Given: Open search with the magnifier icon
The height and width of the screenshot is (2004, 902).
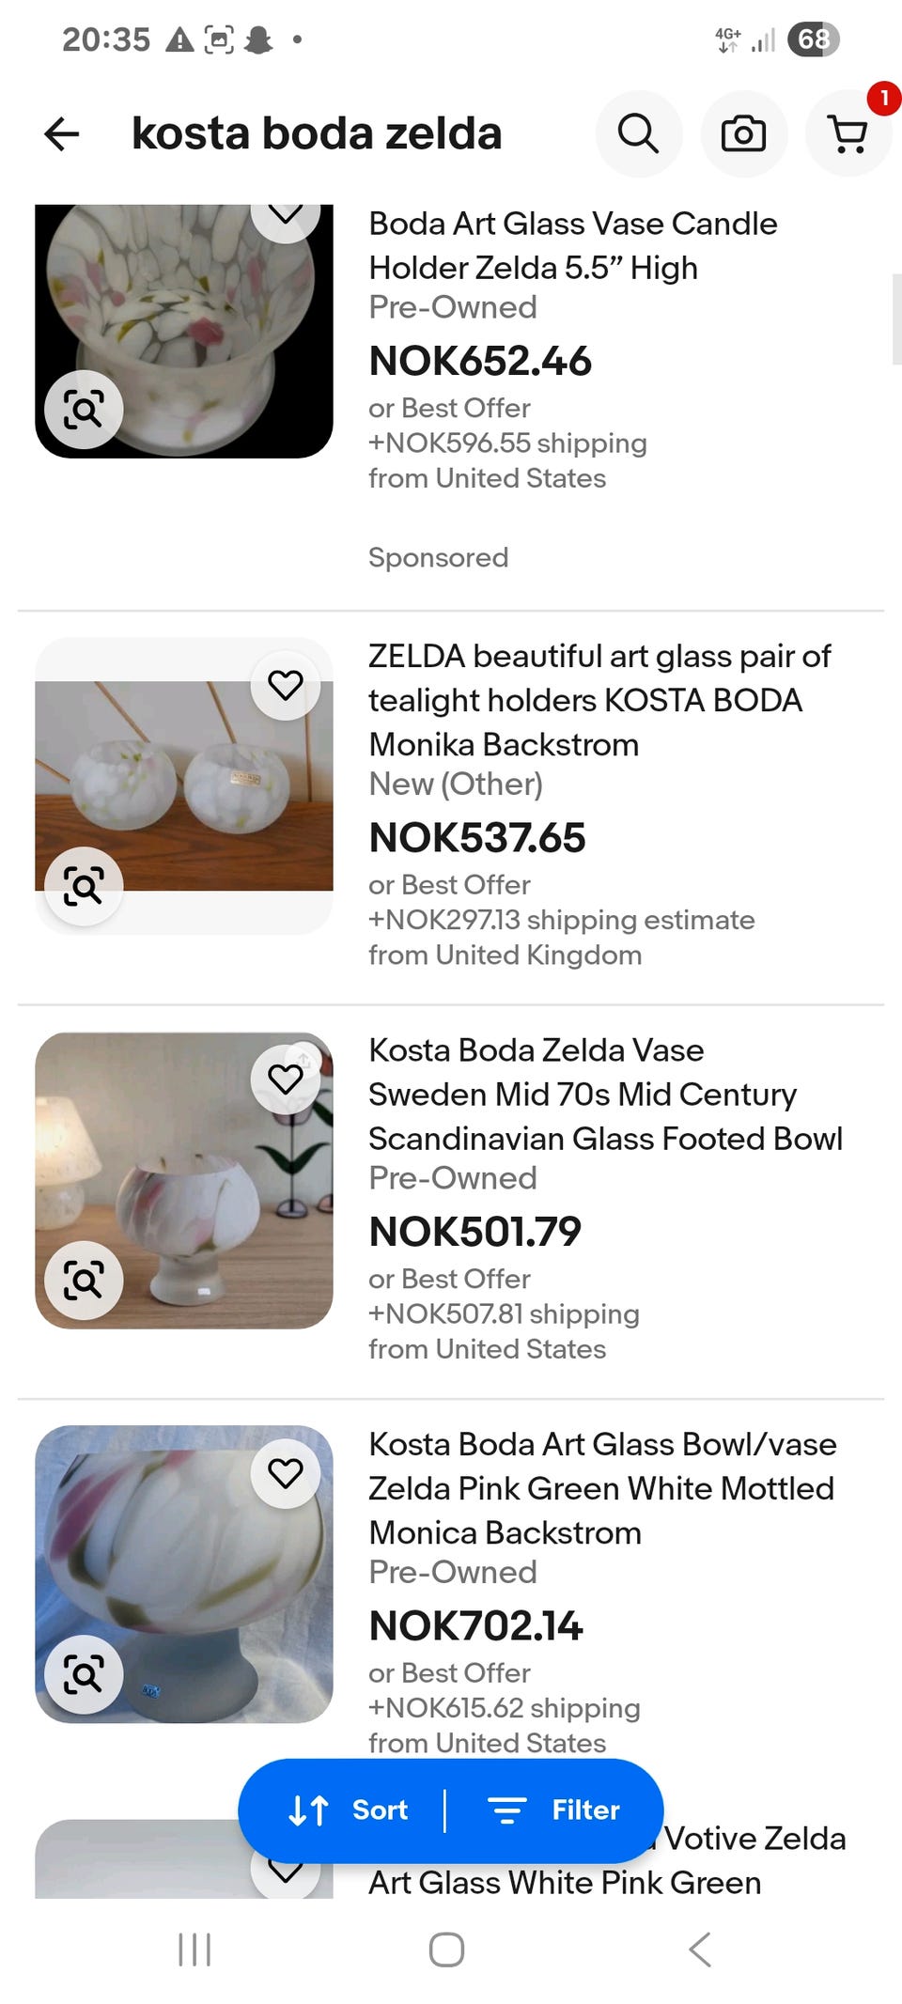Looking at the screenshot, I should 638,133.
